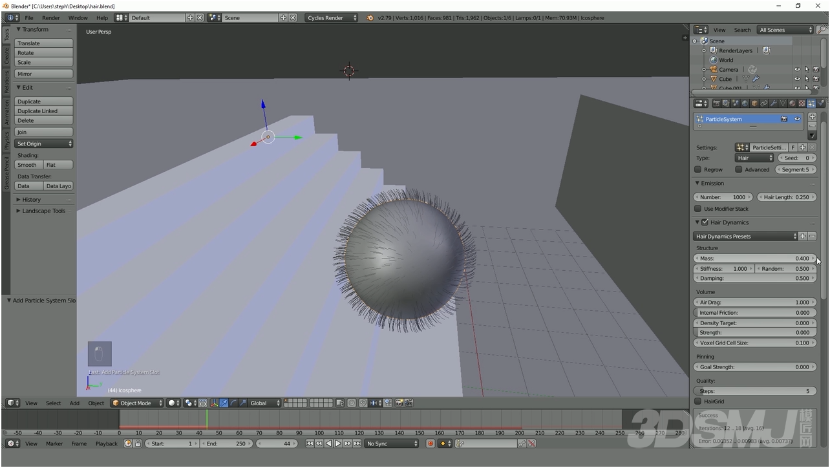Add new particle settings with plus button
Image resolution: width=830 pixels, height=468 pixels.
coord(803,147)
